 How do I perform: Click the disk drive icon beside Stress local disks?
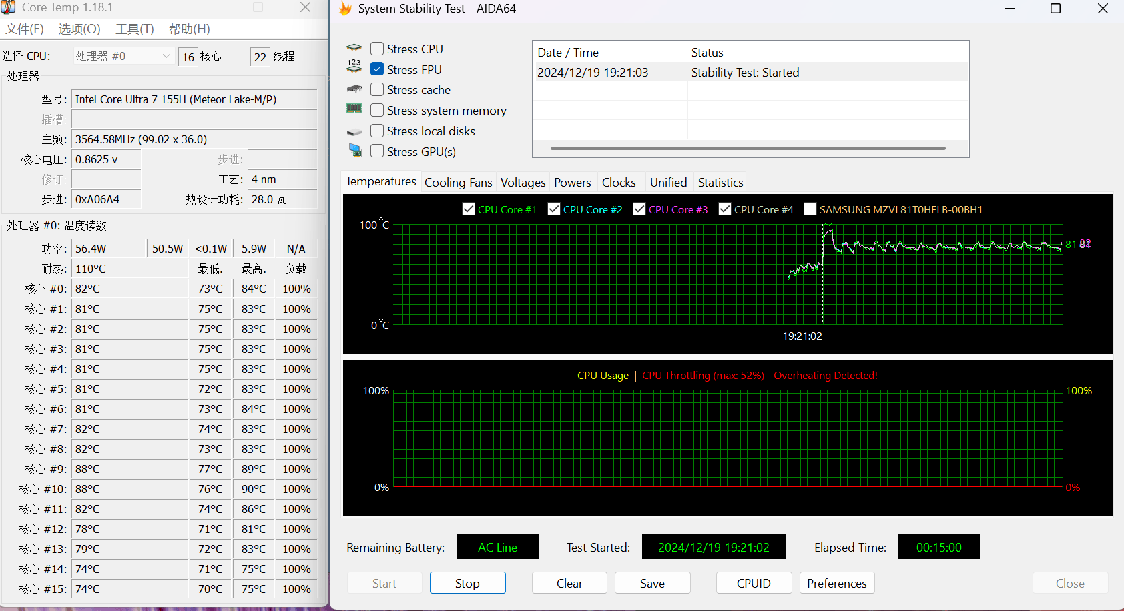pyautogui.click(x=354, y=132)
